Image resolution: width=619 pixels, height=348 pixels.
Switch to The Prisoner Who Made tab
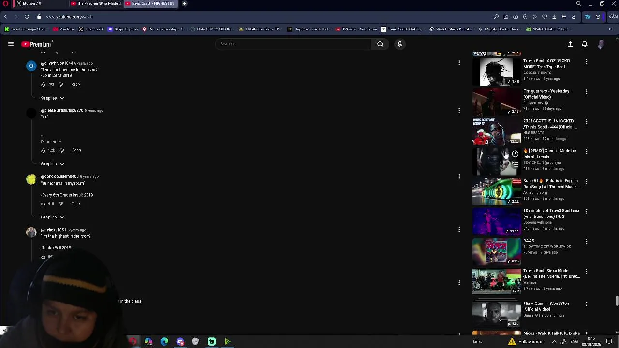pos(96,3)
